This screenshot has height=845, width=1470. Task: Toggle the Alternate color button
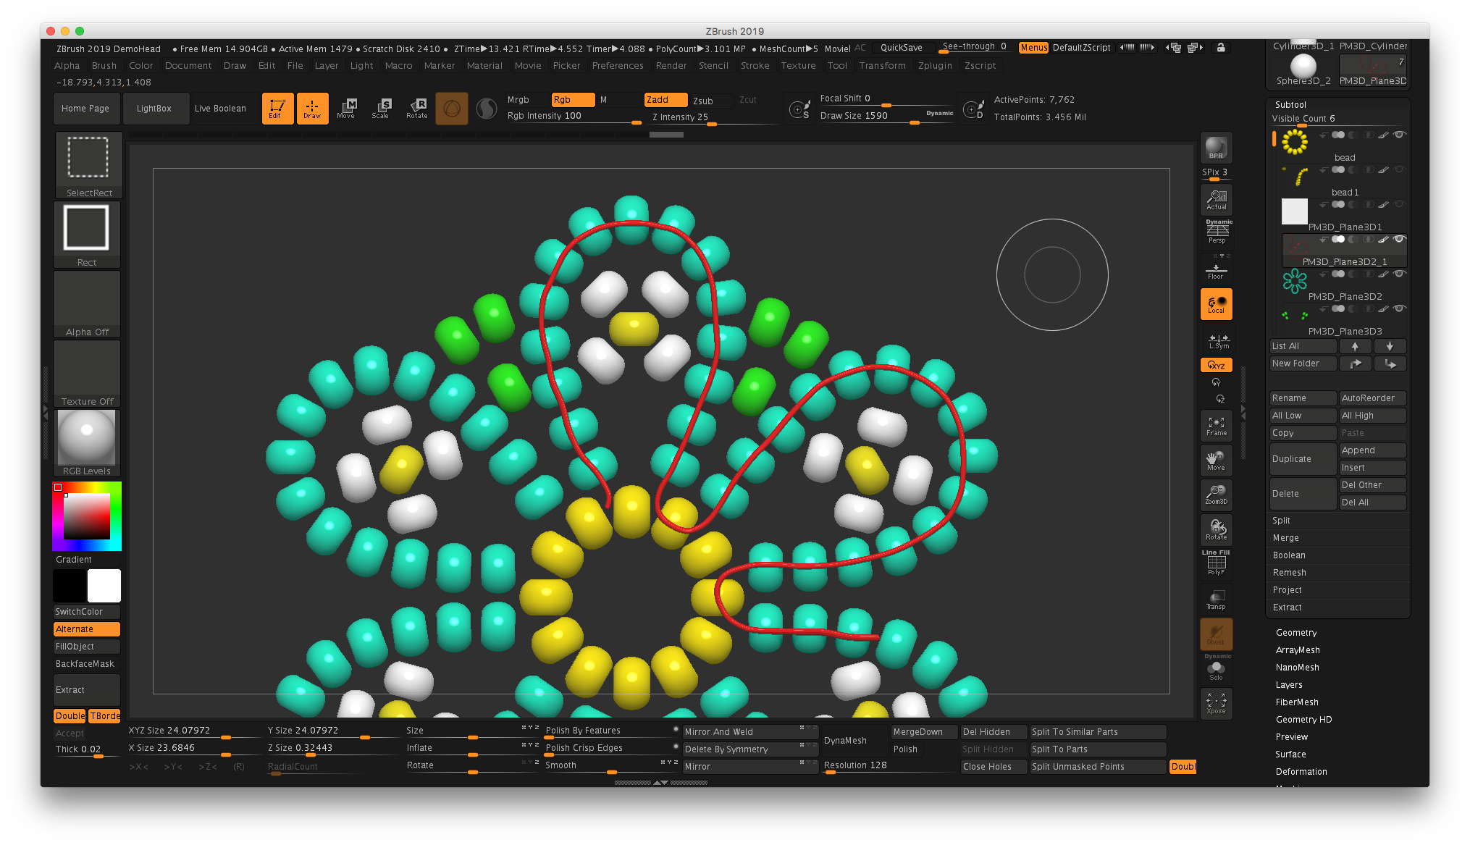pyautogui.click(x=87, y=629)
